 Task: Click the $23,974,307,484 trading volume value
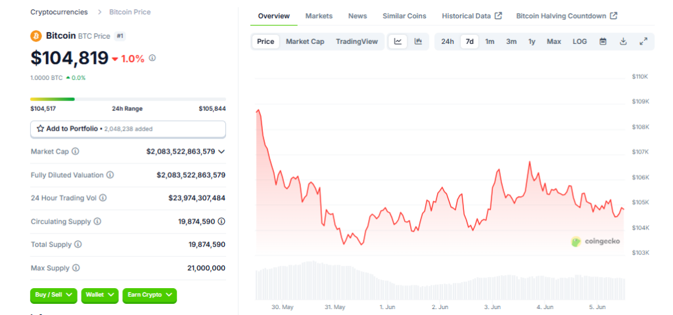(x=197, y=198)
